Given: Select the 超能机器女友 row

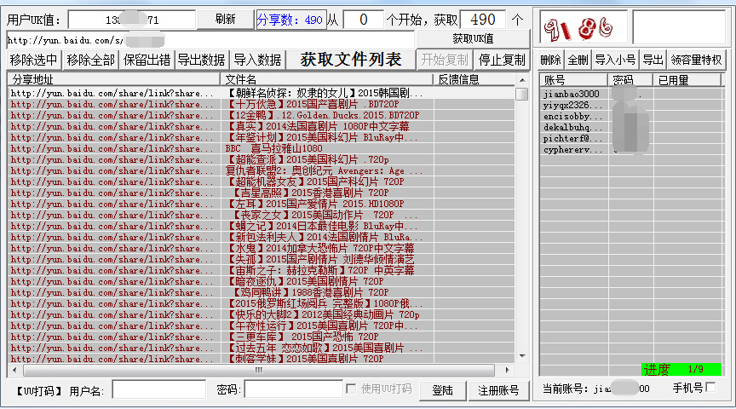Looking at the screenshot, I should tap(262, 181).
